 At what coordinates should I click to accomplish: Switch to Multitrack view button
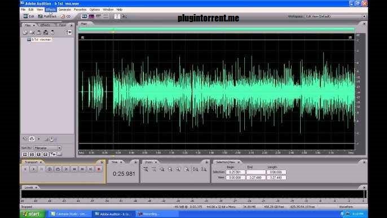tap(47, 16)
